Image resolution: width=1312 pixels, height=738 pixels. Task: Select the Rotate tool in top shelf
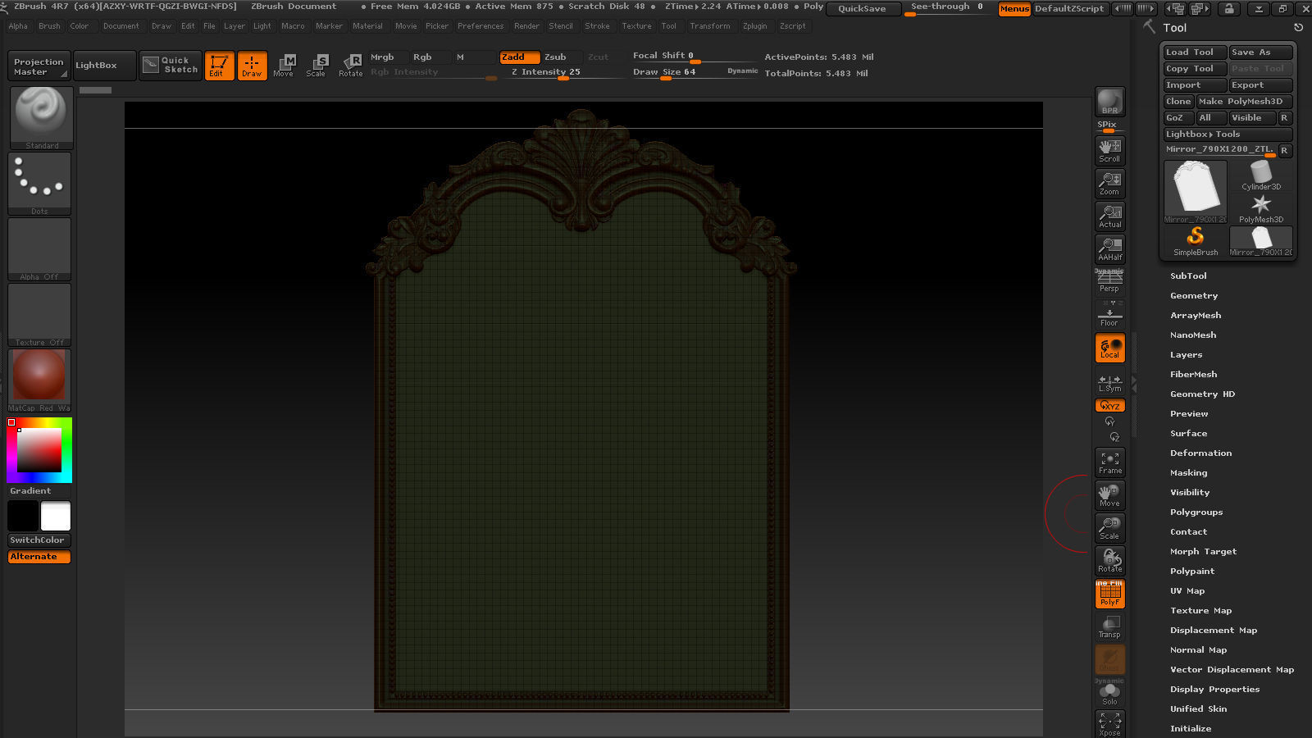[351, 66]
